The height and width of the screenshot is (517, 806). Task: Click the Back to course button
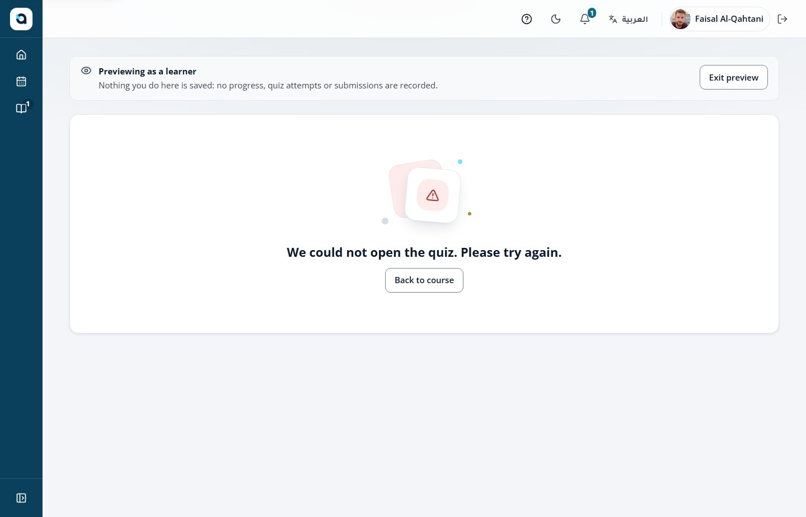pos(424,280)
